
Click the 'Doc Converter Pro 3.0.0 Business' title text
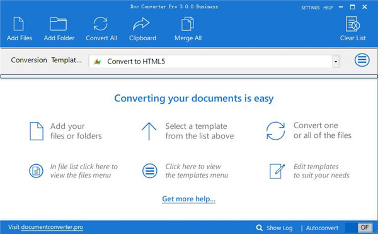pos(174,7)
